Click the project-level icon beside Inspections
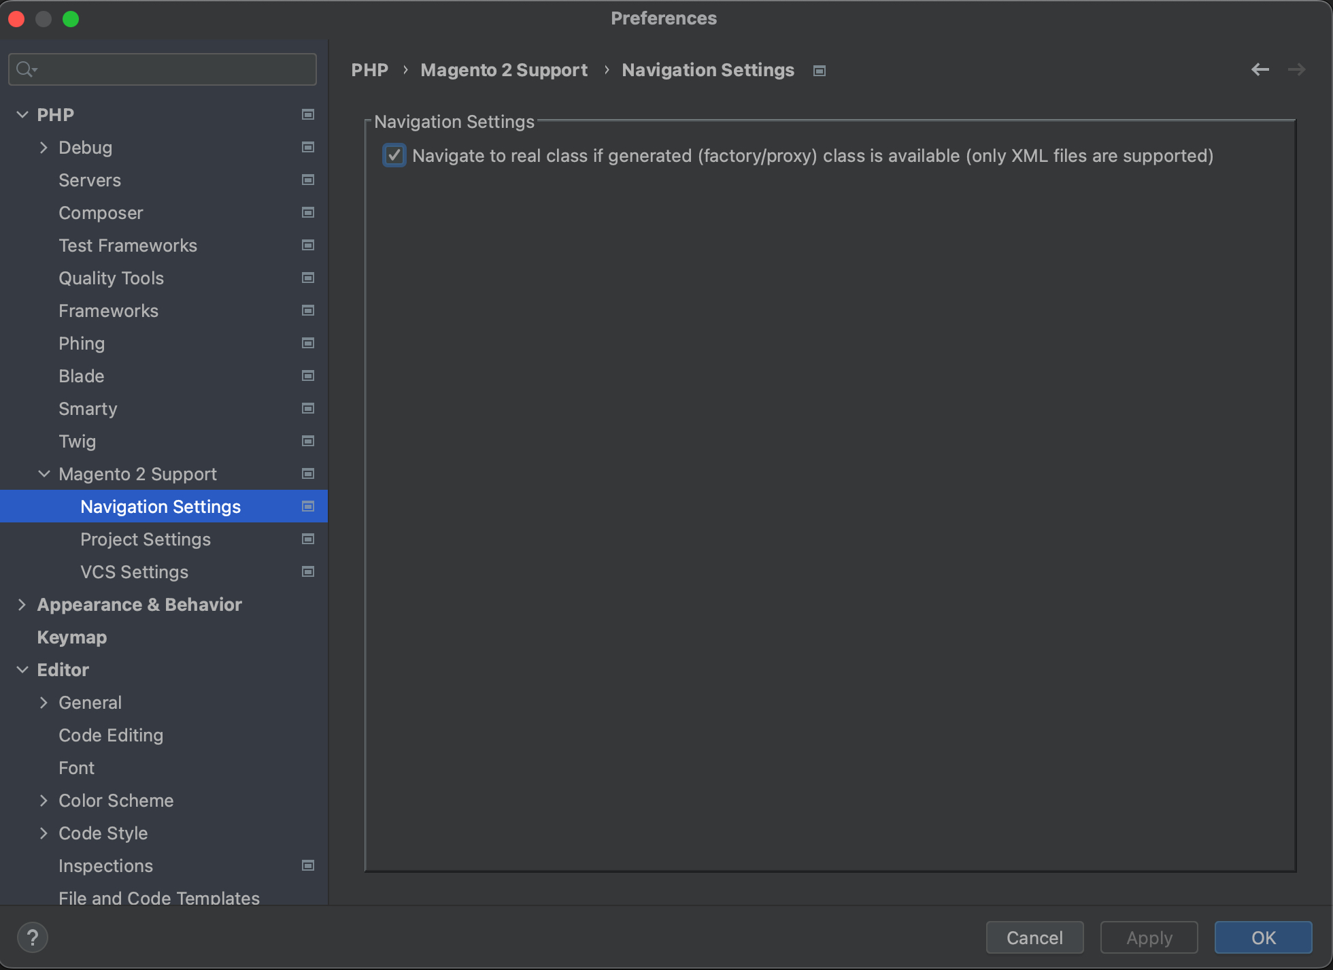Screen dimensions: 1333x970 tap(308, 865)
